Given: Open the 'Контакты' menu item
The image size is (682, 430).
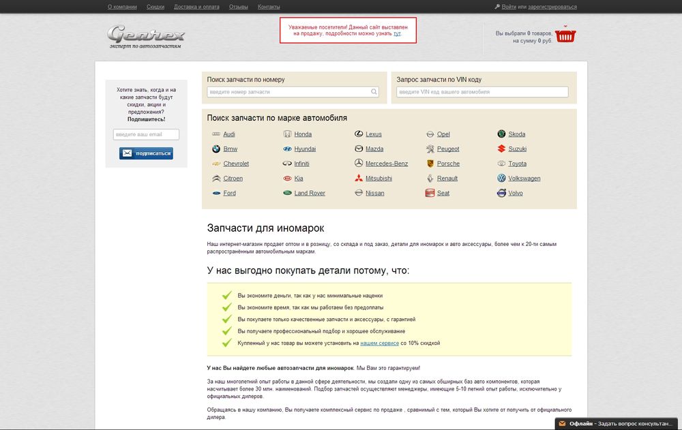Looking at the screenshot, I should 269,7.
